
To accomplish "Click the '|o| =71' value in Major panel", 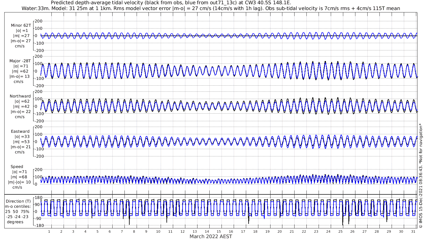I will point(20,66).
